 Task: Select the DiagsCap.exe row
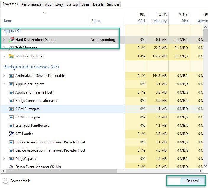pyautogui.click(x=101, y=159)
